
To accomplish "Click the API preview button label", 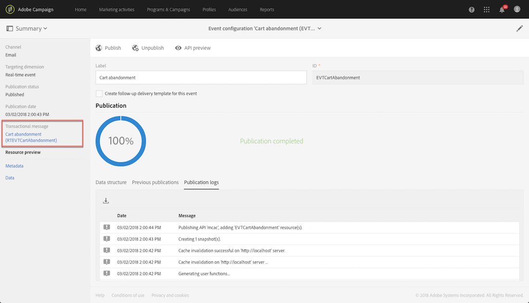I will [x=197, y=48].
